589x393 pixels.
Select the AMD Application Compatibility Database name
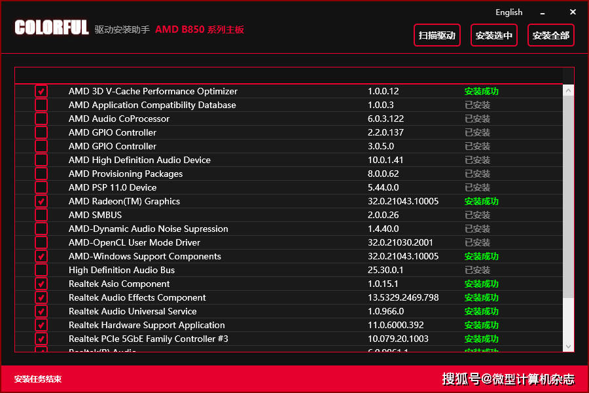click(152, 105)
